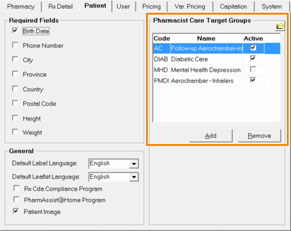Sort the list by Code column header

(162, 38)
